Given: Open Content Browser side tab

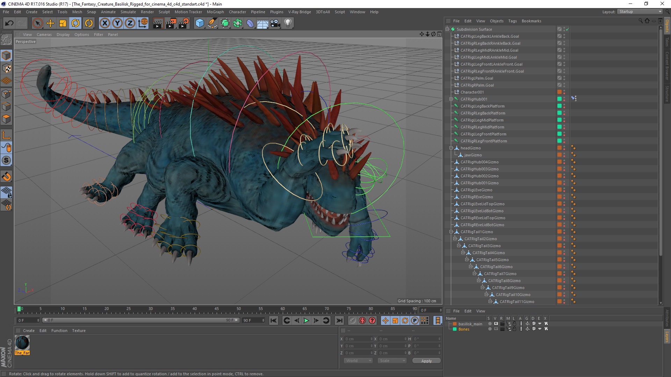Looking at the screenshot, I should coord(667,66).
